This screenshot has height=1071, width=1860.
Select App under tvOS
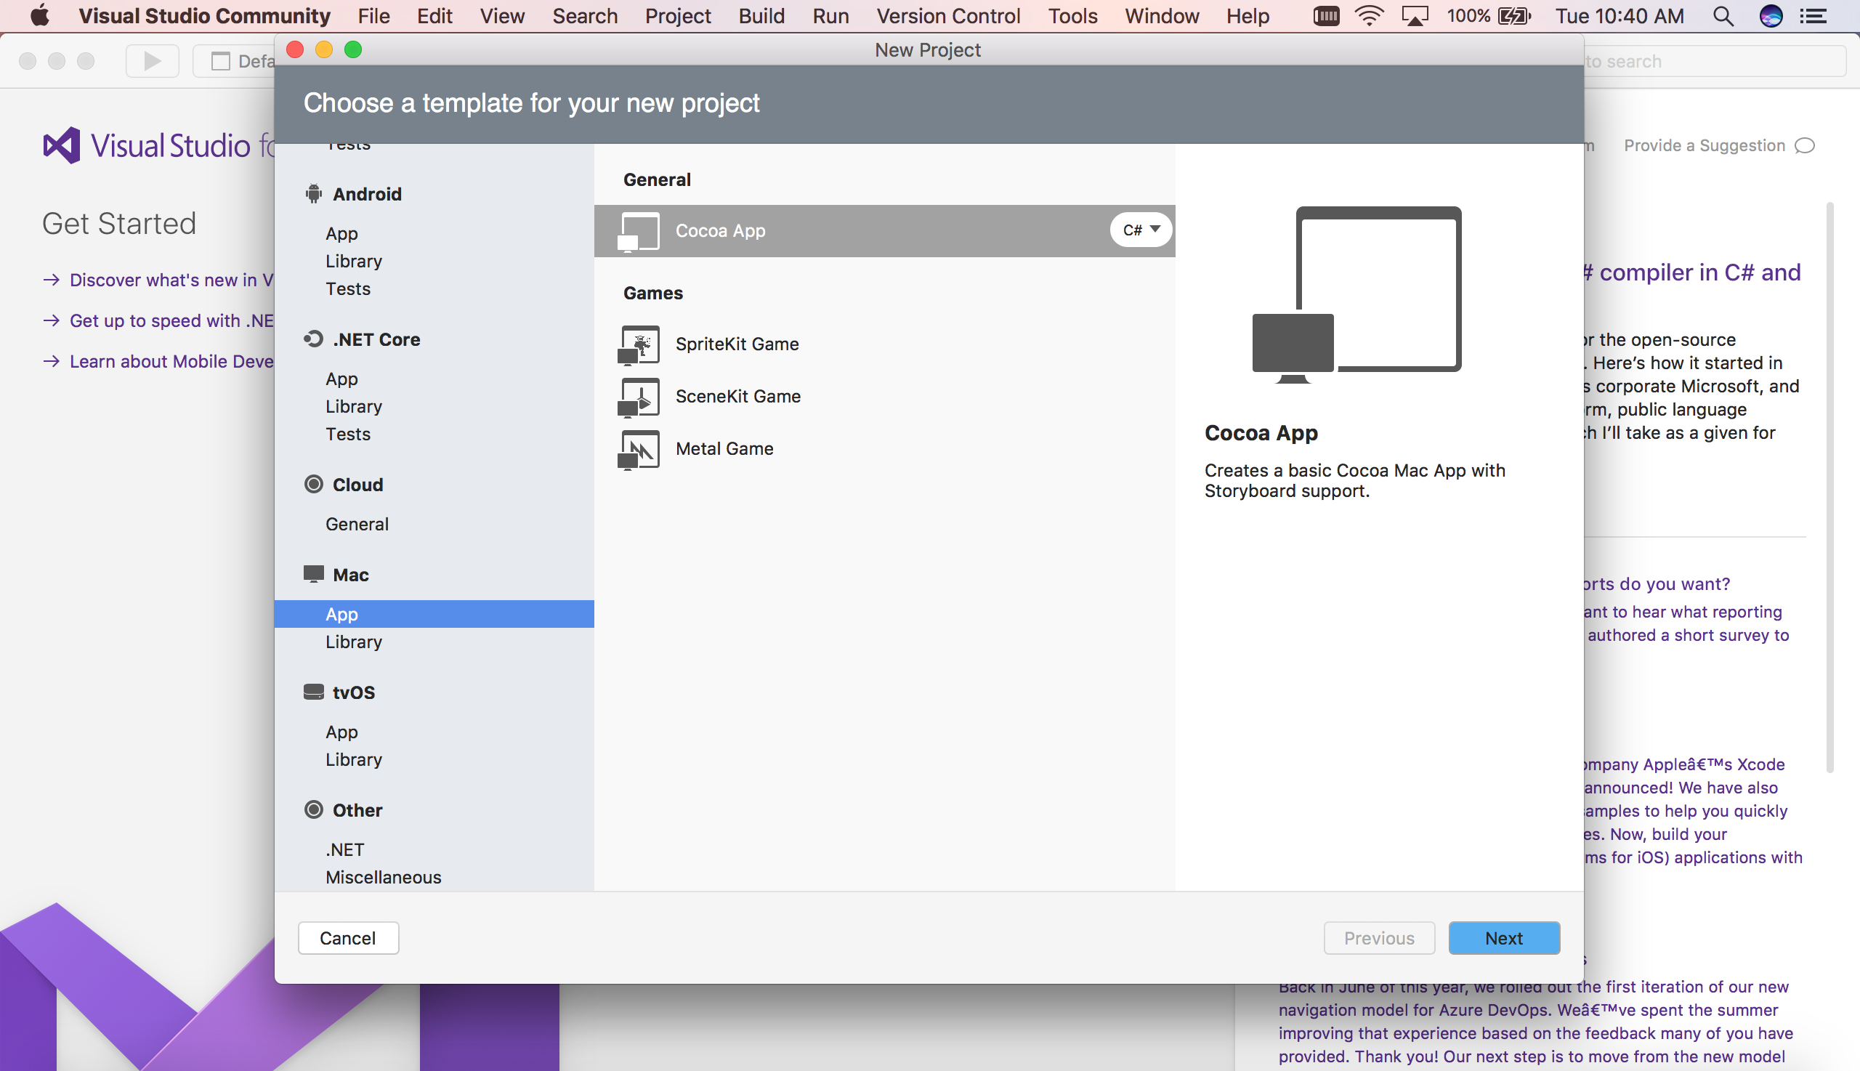coord(341,732)
